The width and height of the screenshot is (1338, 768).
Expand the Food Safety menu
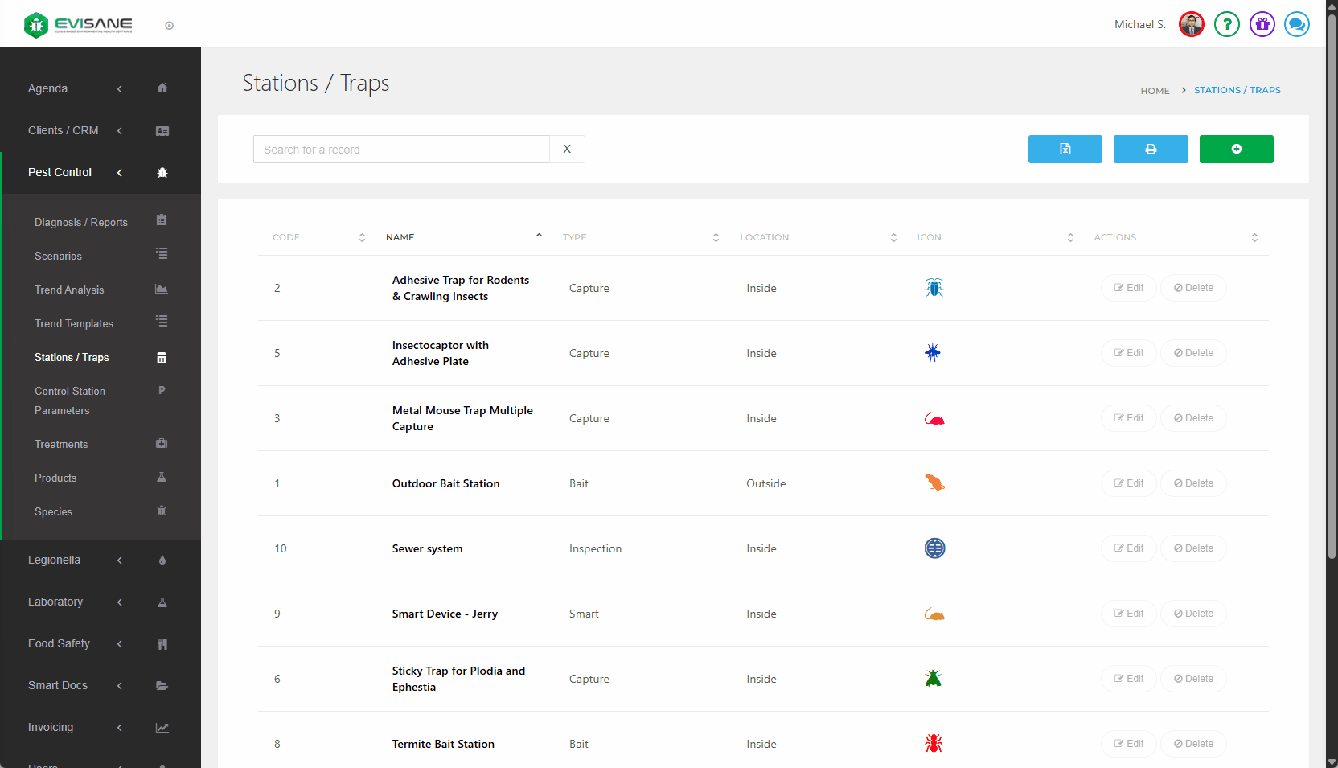coord(101,643)
